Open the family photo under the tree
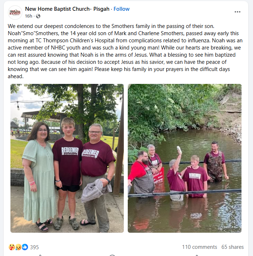 coord(67,158)
